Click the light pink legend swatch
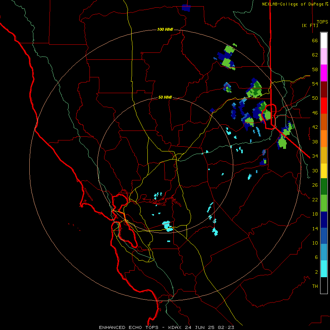 (x=324, y=56)
